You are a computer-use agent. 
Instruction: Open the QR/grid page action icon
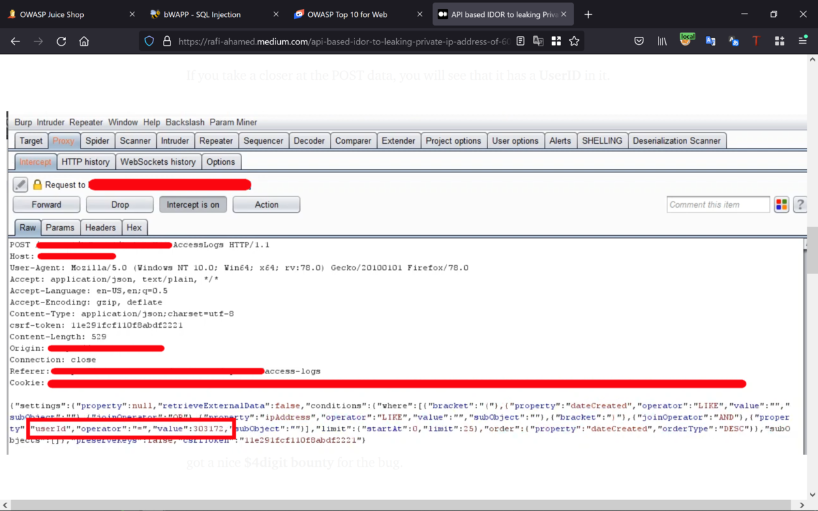556,42
